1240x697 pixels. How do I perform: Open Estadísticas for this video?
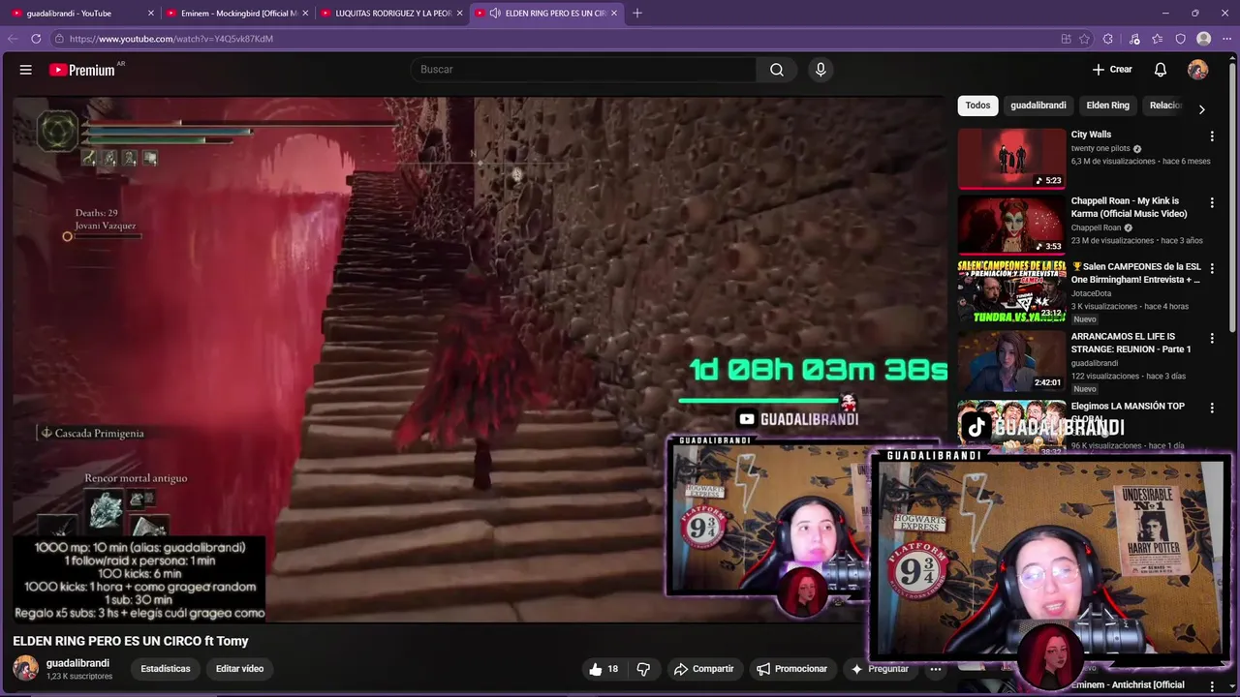(x=166, y=669)
